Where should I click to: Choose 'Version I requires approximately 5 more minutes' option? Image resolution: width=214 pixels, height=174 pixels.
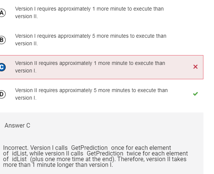tap(91, 40)
